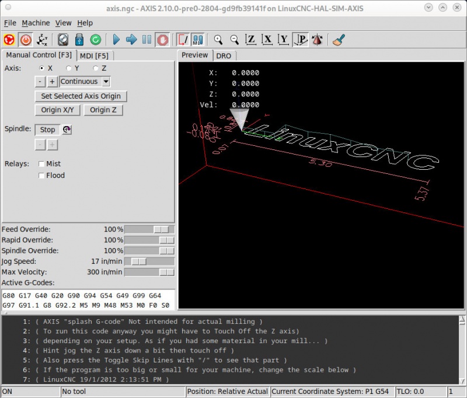Image resolution: width=467 pixels, height=398 pixels.
Task: Open the Help menu
Action: [x=85, y=23]
